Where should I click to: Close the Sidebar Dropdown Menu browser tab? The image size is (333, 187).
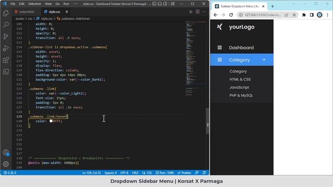(263, 6)
